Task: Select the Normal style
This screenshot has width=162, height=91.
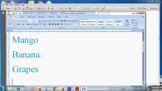Action: [84, 22]
